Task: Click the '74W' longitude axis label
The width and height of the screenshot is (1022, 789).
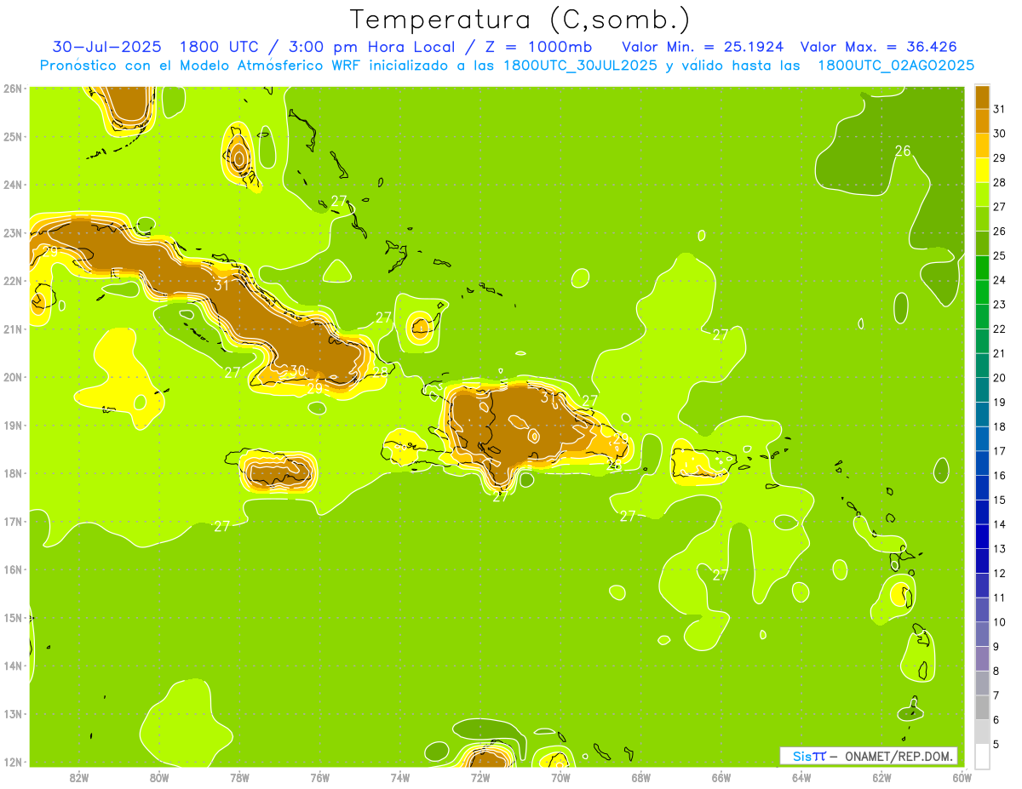Action: click(x=400, y=777)
